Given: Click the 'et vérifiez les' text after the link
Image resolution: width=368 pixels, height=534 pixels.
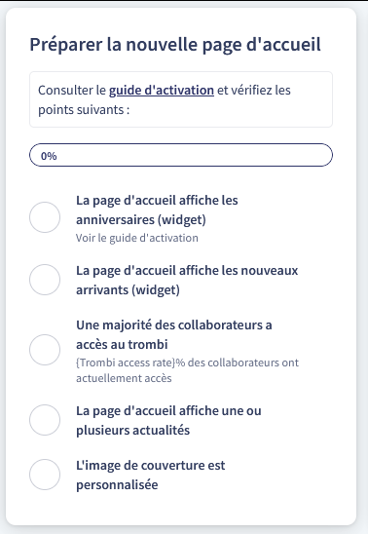Looking at the screenshot, I should point(254,91).
